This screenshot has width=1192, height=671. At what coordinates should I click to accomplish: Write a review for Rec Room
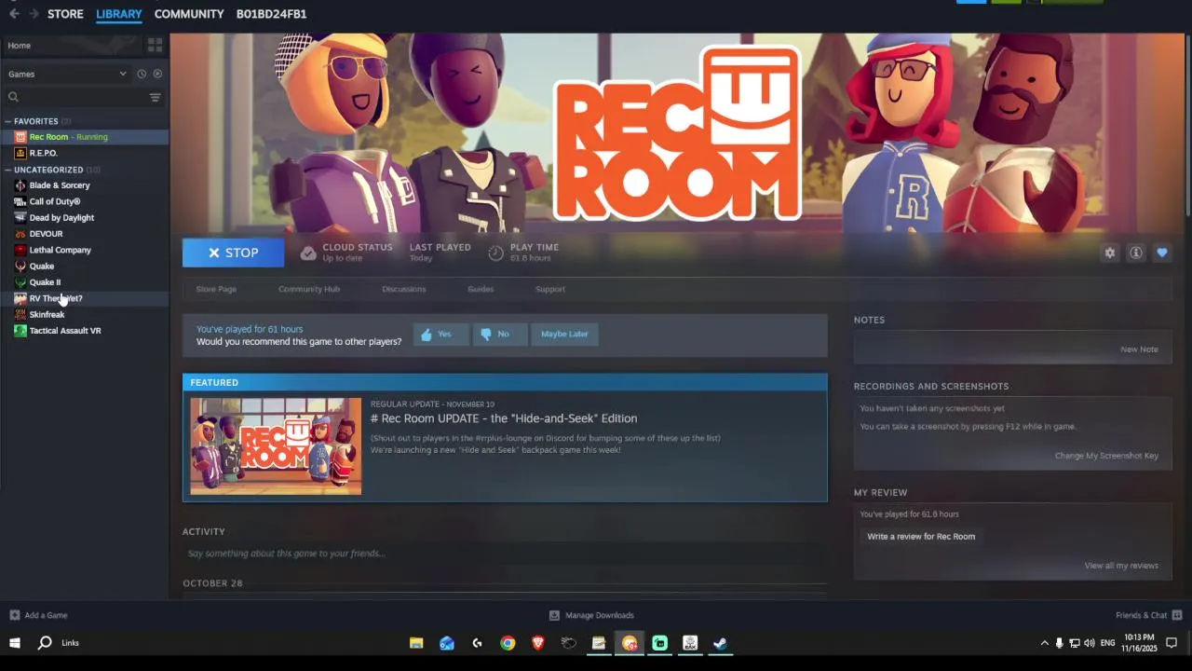tap(921, 537)
